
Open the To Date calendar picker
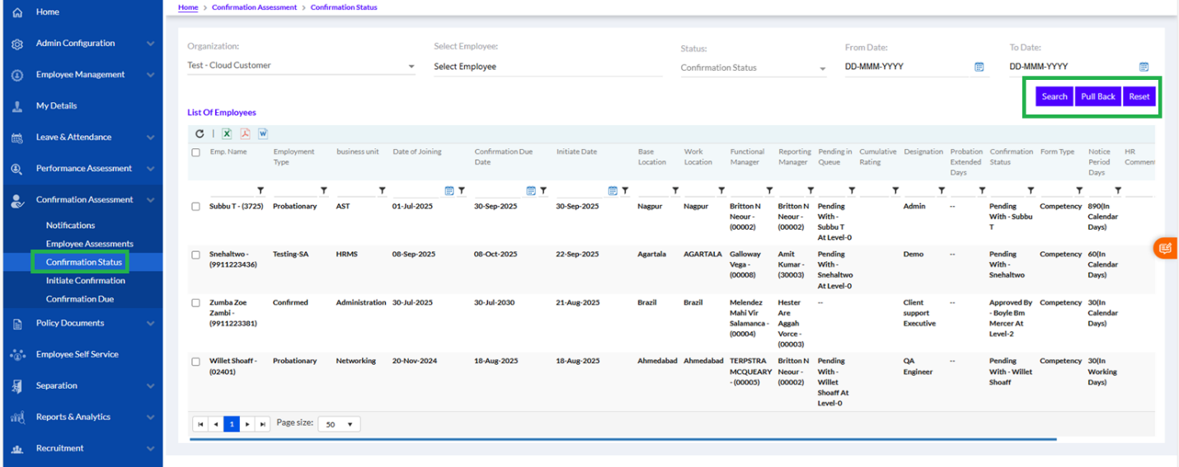(x=1144, y=67)
